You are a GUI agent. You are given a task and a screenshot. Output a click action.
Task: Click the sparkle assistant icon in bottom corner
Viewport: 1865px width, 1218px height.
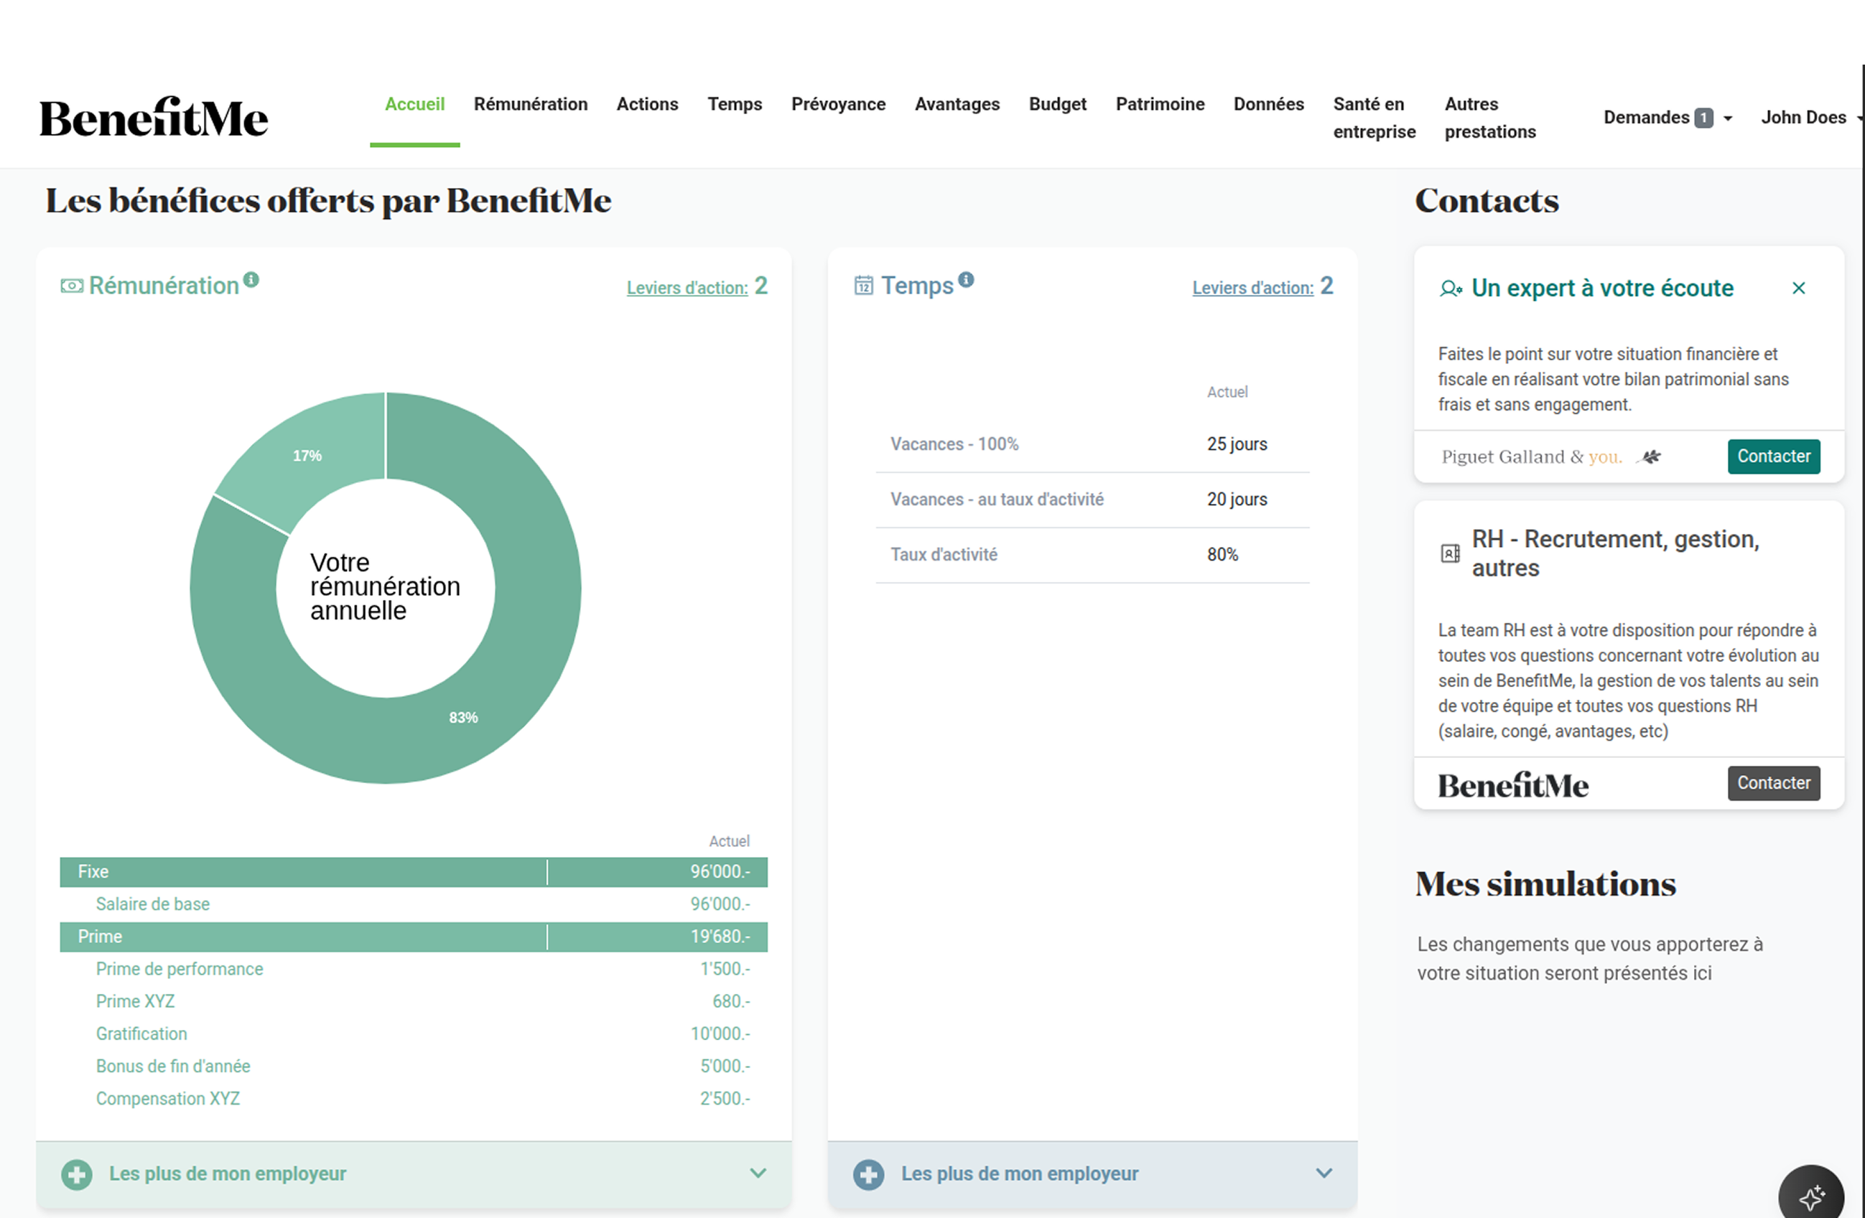pos(1811,1197)
